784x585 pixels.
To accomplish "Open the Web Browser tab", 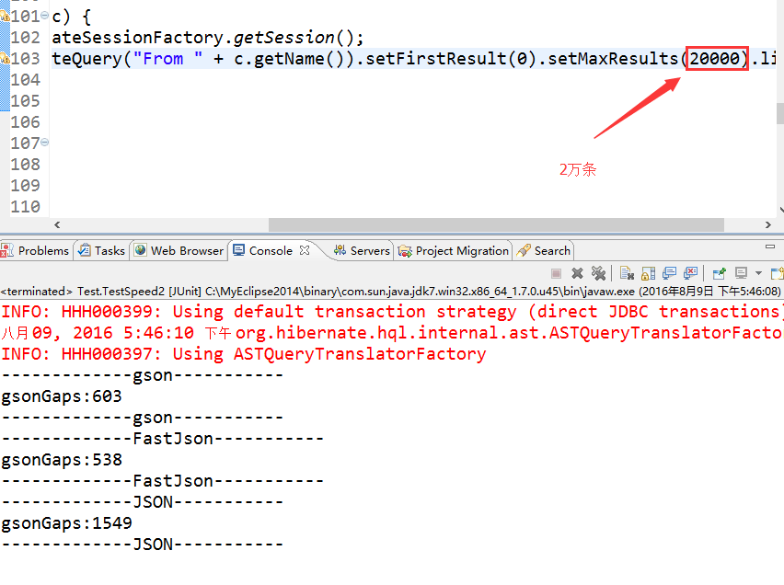I will click(179, 250).
